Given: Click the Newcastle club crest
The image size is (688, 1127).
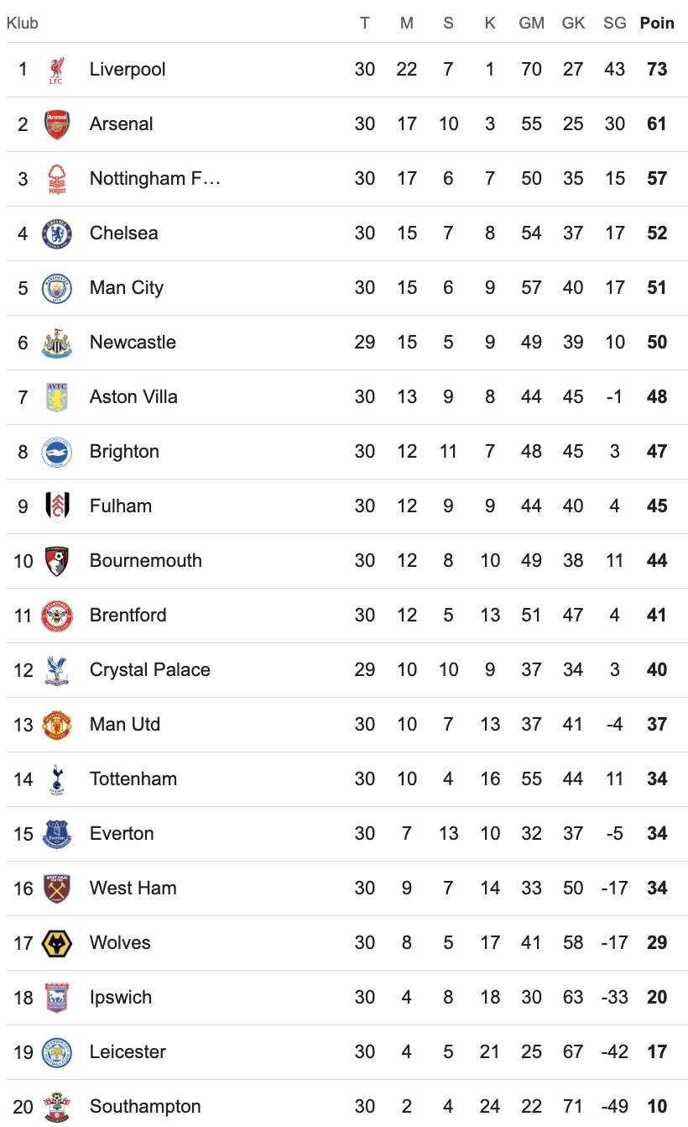Looking at the screenshot, I should (x=57, y=343).
